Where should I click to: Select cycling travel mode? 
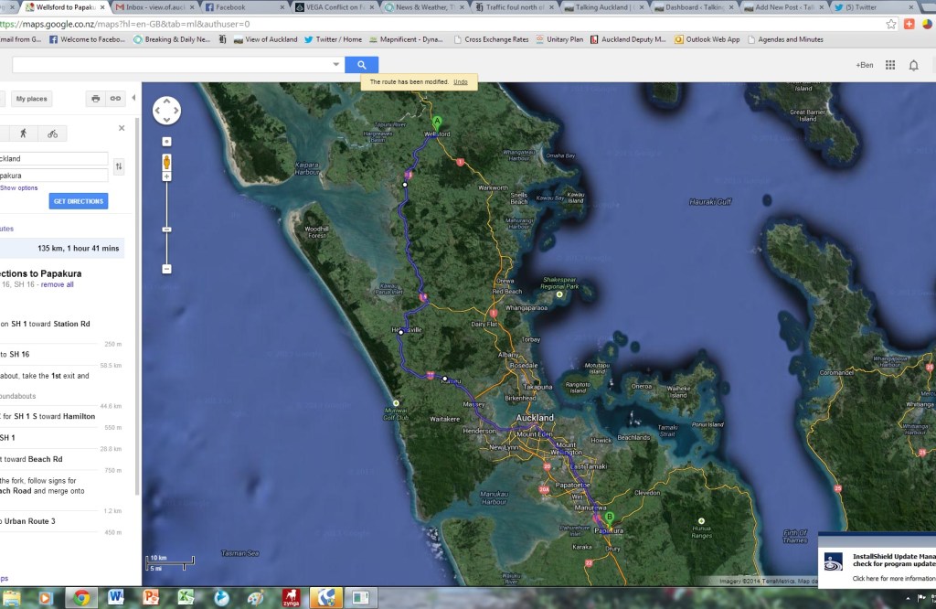coord(52,134)
